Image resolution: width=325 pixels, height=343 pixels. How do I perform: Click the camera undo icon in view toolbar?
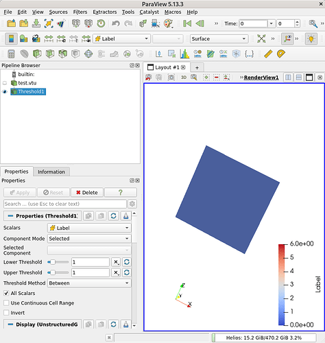(149, 78)
